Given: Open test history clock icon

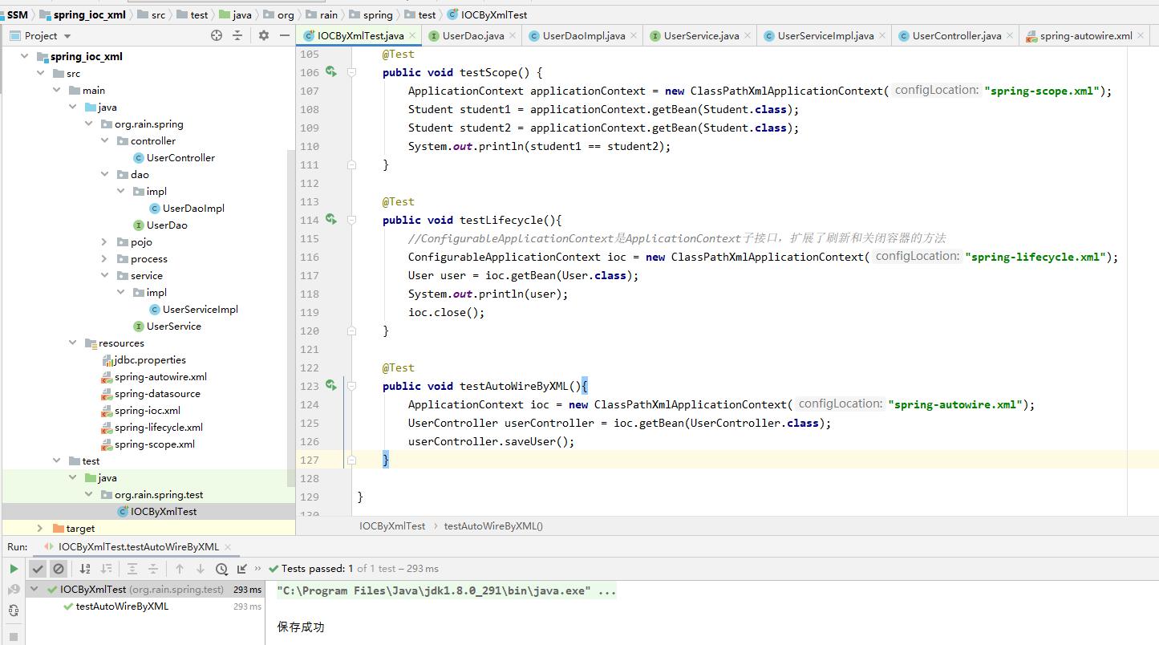Looking at the screenshot, I should (221, 569).
